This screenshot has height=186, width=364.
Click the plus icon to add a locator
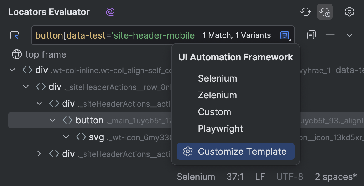[x=330, y=35]
